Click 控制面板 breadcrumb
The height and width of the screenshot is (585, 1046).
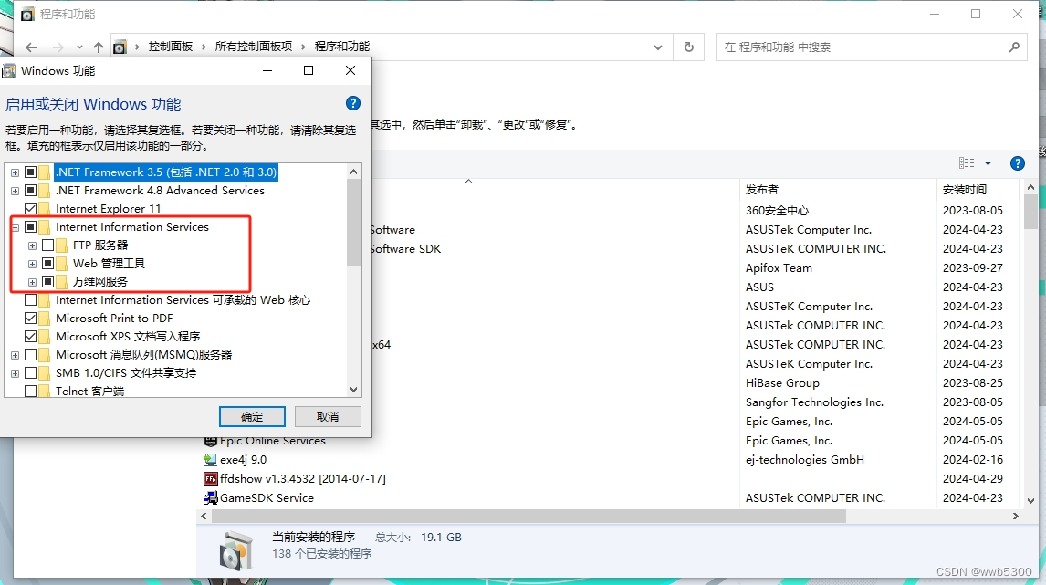pos(170,46)
